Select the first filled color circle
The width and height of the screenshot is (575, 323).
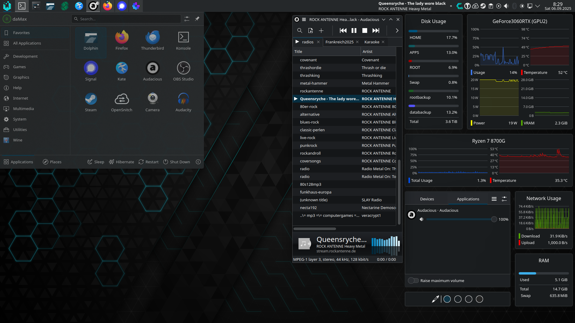pyautogui.click(x=447, y=299)
